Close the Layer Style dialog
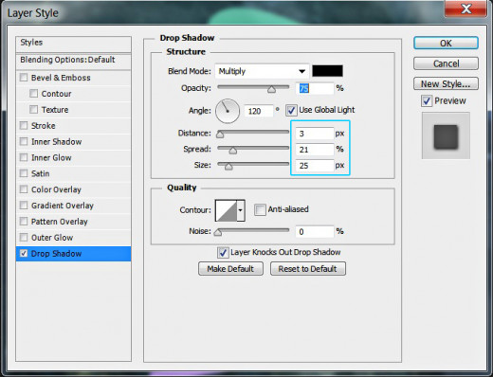This screenshot has height=377, width=493. click(466, 9)
